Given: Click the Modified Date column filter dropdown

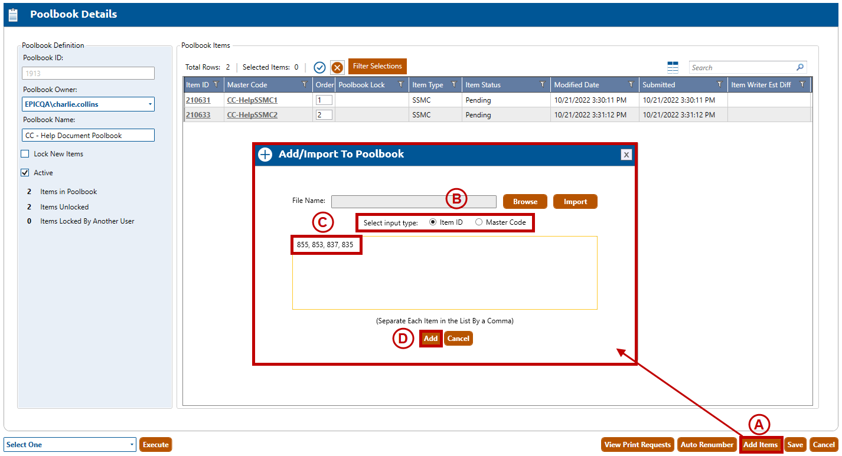Looking at the screenshot, I should 631,85.
